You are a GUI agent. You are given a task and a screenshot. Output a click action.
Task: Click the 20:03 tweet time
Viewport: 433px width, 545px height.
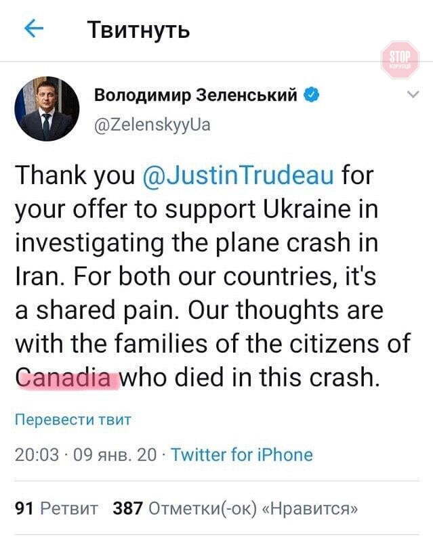[x=37, y=455]
